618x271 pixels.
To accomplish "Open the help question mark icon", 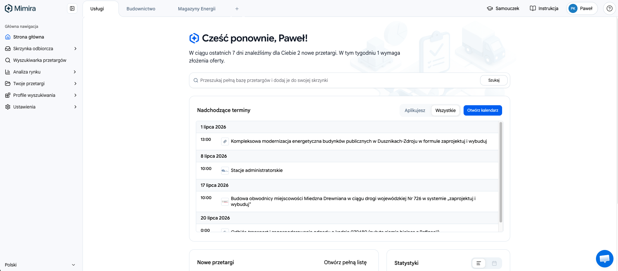I will coord(609,8).
